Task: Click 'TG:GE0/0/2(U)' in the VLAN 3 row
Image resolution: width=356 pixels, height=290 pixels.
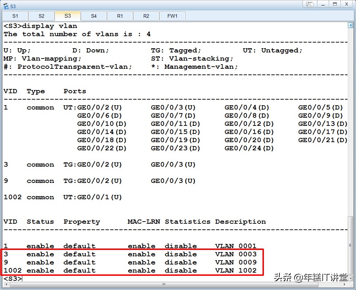Action: [92, 164]
